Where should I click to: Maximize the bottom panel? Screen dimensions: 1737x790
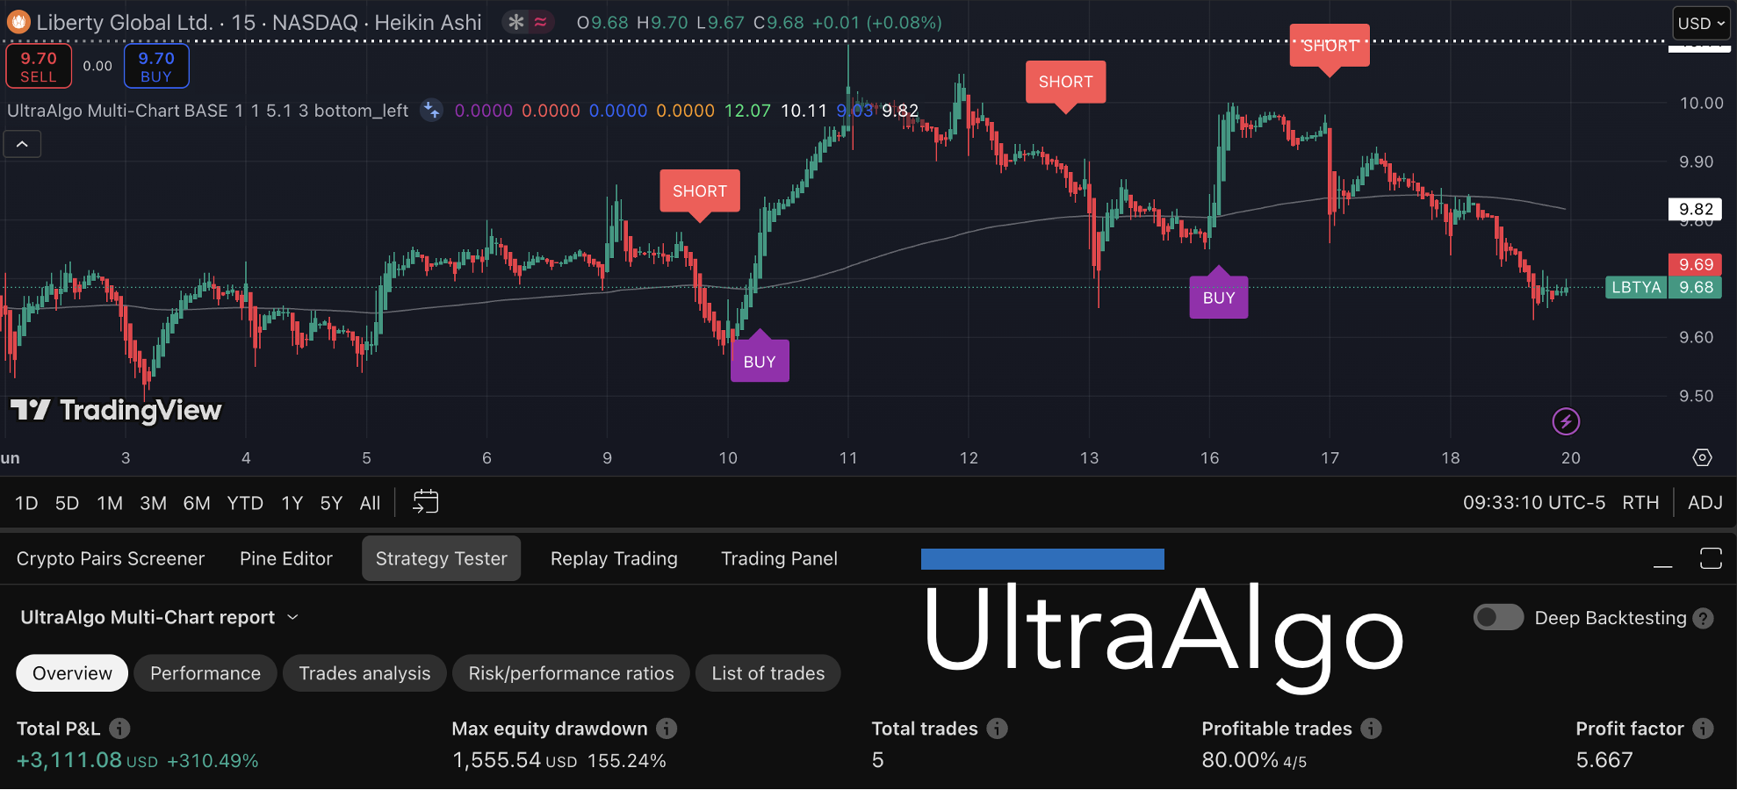pos(1711,558)
